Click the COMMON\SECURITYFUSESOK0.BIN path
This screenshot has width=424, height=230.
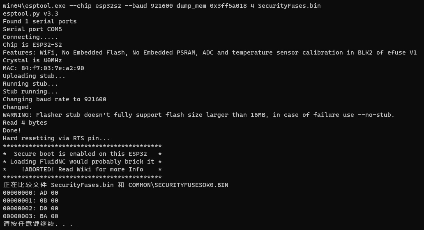[178, 185]
